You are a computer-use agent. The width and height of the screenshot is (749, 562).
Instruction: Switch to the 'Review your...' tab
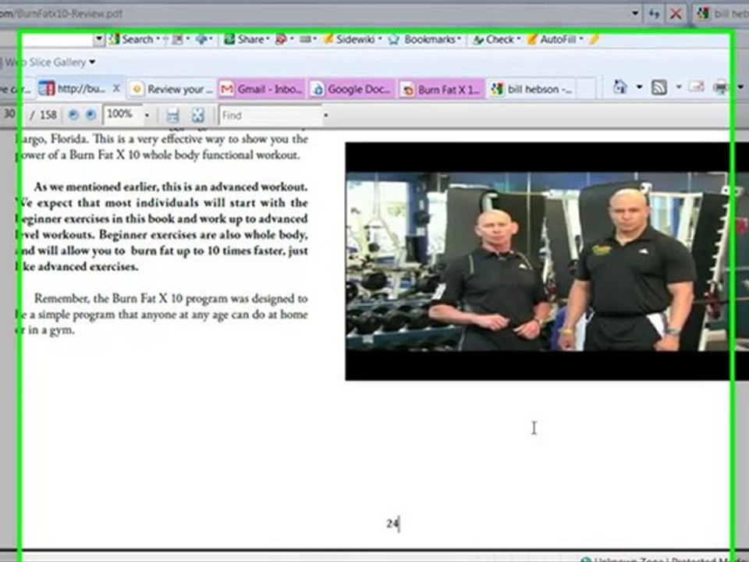click(172, 89)
